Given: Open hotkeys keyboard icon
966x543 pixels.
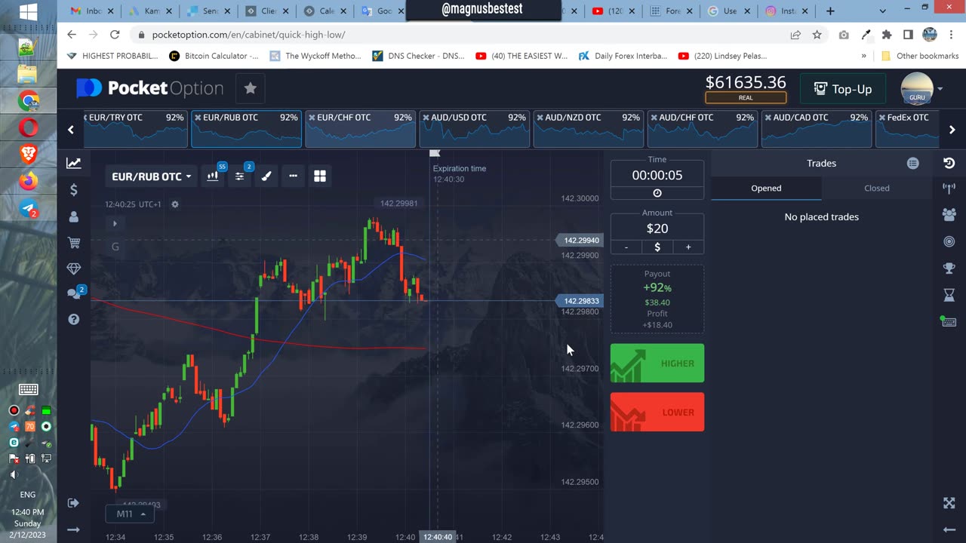Looking at the screenshot, I should click(x=949, y=321).
